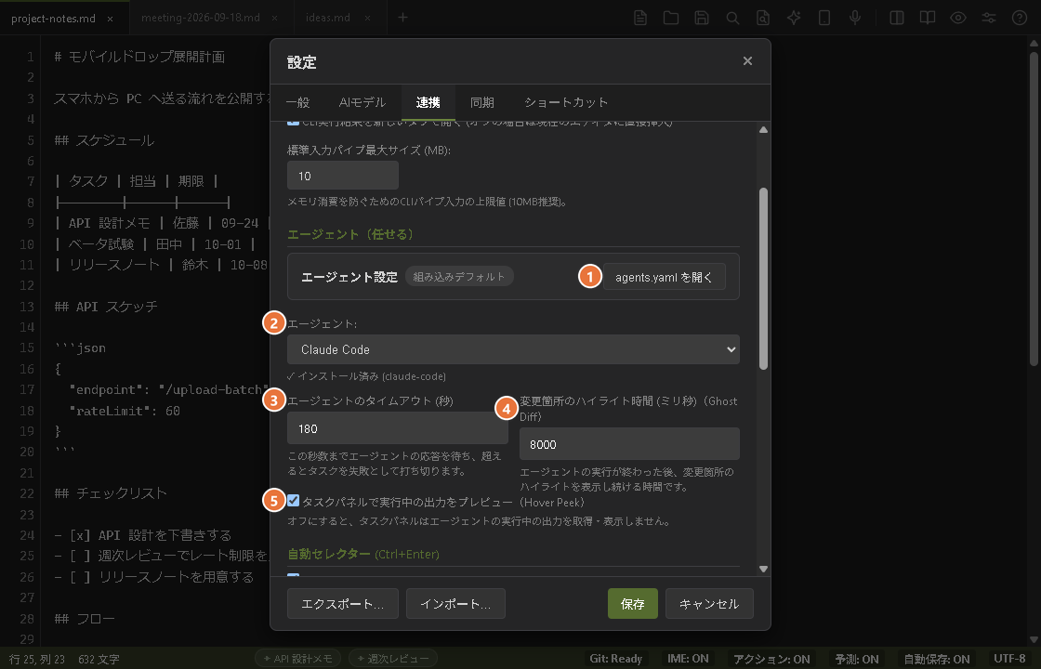Open the folder icon in toolbar
The image size is (1041, 669).
(670, 18)
